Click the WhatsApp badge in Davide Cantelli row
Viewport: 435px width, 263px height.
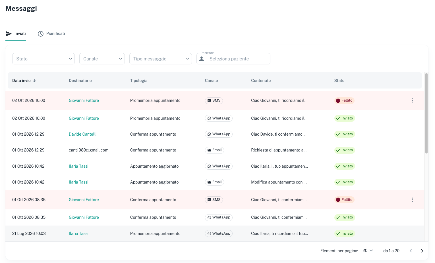(x=219, y=134)
